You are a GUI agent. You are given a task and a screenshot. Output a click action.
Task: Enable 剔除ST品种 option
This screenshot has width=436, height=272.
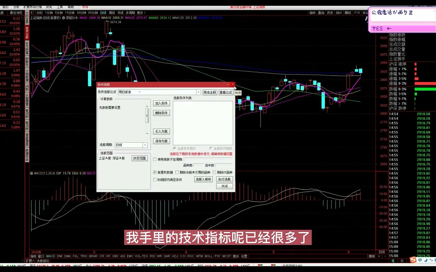pos(214,172)
